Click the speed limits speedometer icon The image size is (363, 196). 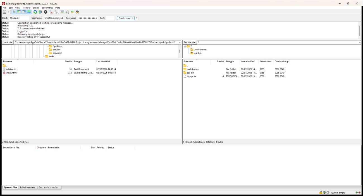click(328, 192)
